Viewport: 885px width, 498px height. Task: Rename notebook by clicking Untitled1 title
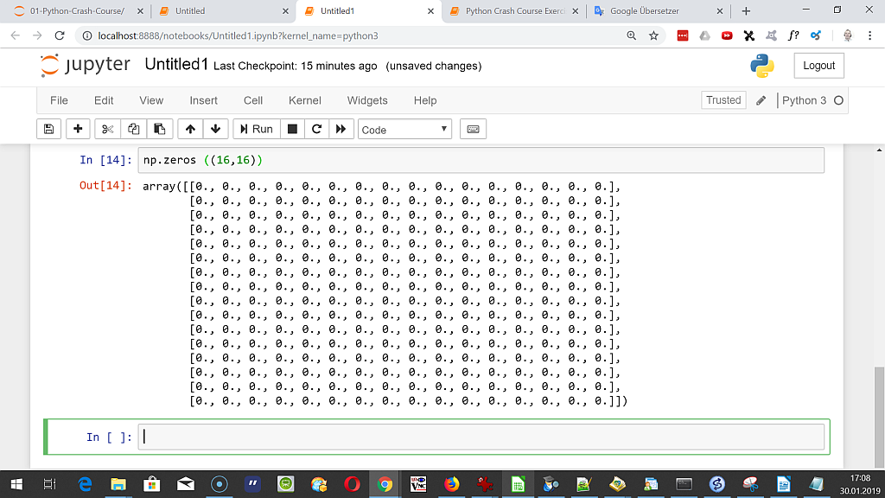point(176,64)
